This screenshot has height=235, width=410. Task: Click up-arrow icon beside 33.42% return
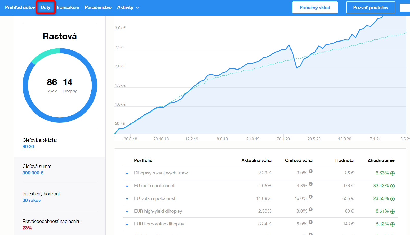(392, 186)
